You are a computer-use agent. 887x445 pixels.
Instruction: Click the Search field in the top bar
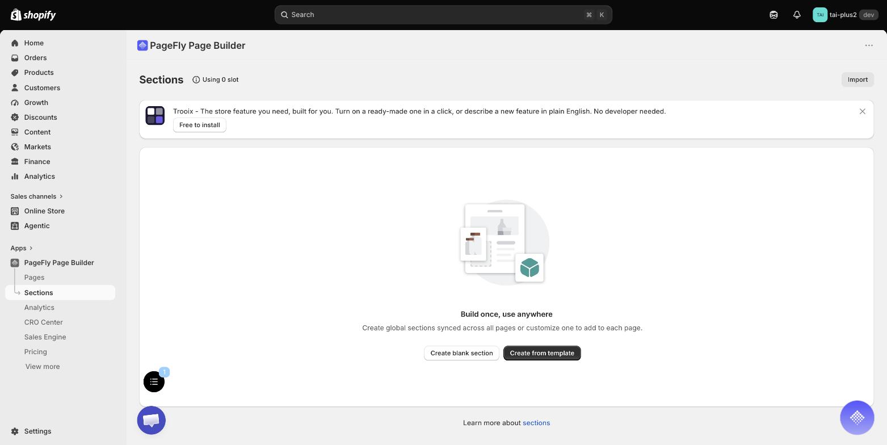pyautogui.click(x=443, y=15)
